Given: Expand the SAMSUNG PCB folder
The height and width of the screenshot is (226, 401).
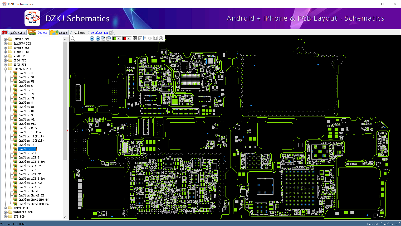Looking at the screenshot, I should click(5, 44).
